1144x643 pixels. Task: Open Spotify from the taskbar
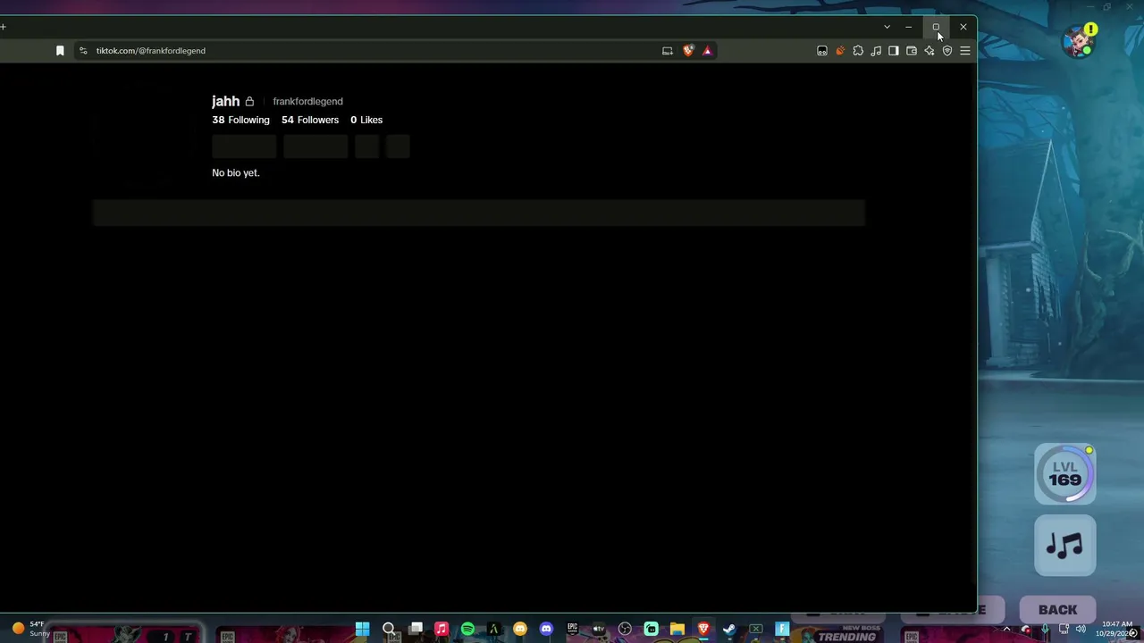point(467,630)
